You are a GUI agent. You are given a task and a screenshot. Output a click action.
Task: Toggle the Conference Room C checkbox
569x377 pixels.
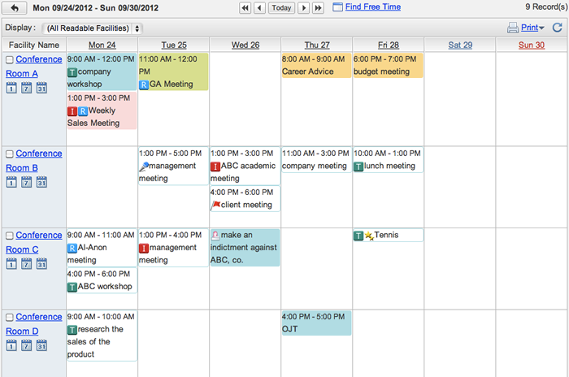click(10, 236)
